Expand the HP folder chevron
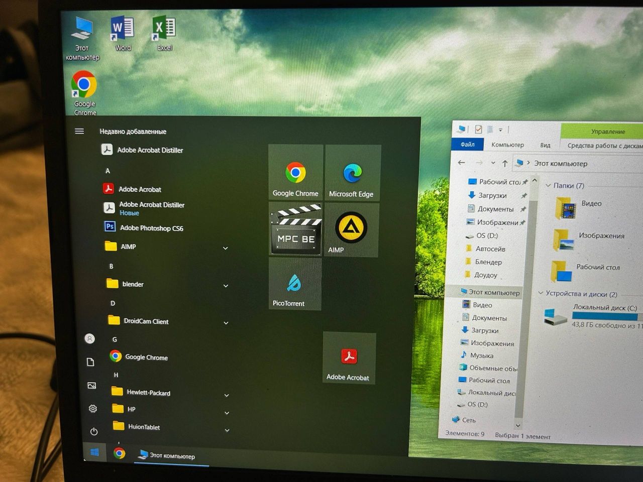Image resolution: width=643 pixels, height=482 pixels. (227, 413)
